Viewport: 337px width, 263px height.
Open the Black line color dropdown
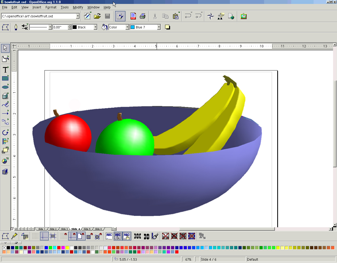(x=95, y=27)
